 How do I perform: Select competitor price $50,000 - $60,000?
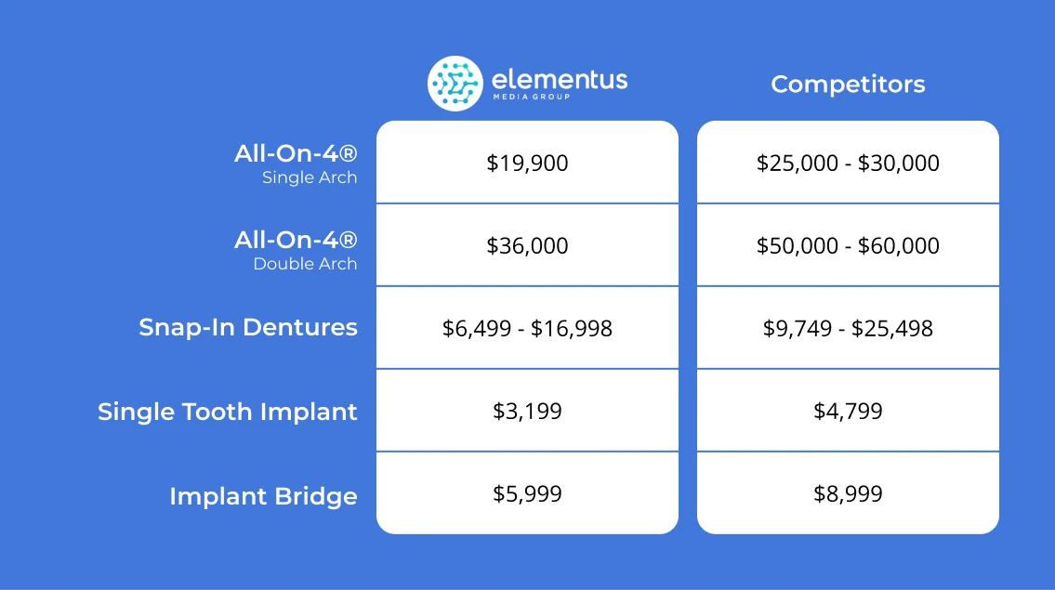coord(848,246)
